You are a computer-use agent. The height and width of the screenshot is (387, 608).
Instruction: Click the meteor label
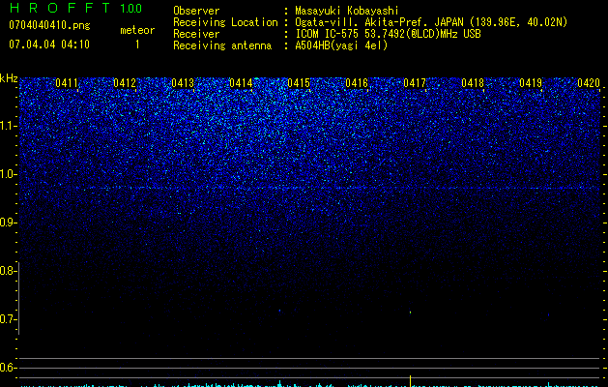[137, 30]
